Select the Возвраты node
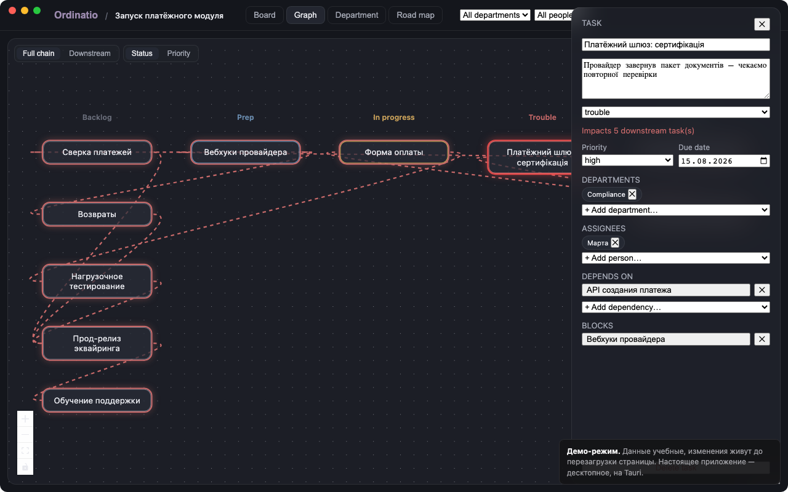This screenshot has width=788, height=492. 97,214
